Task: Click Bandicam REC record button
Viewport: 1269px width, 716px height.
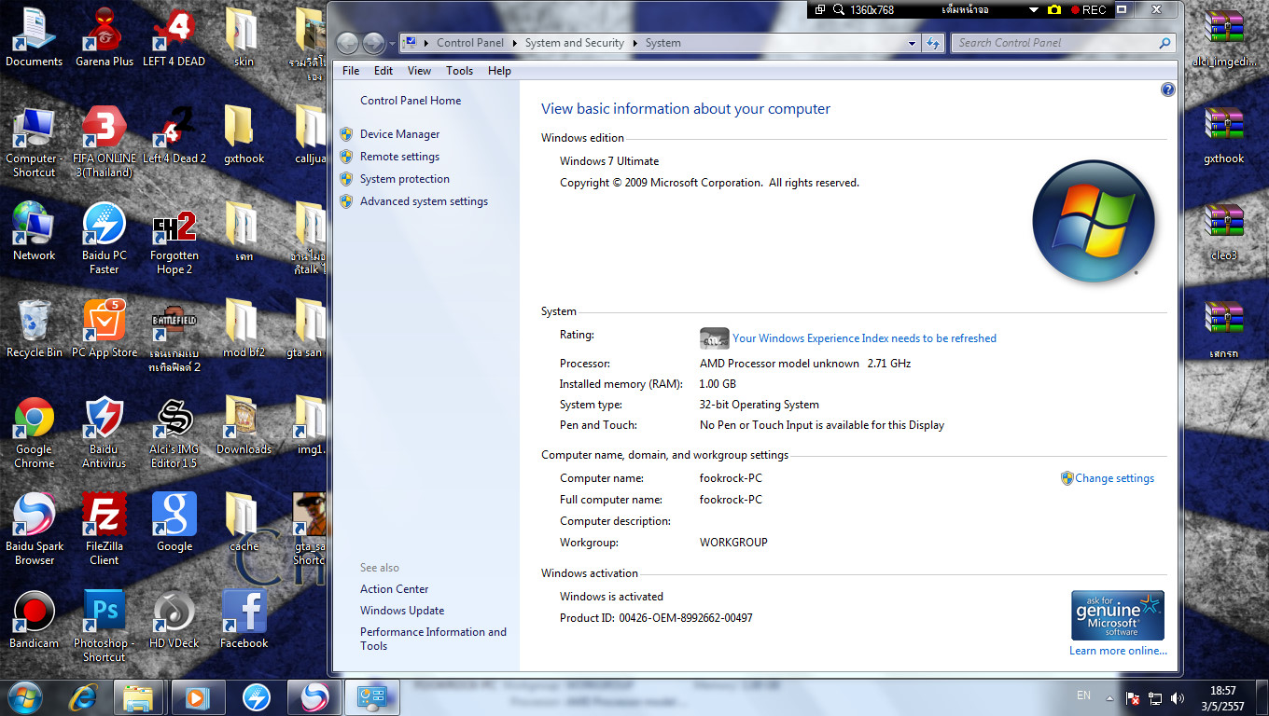Action: point(1088,10)
